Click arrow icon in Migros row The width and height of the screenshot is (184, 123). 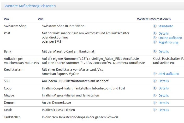coord(155,95)
